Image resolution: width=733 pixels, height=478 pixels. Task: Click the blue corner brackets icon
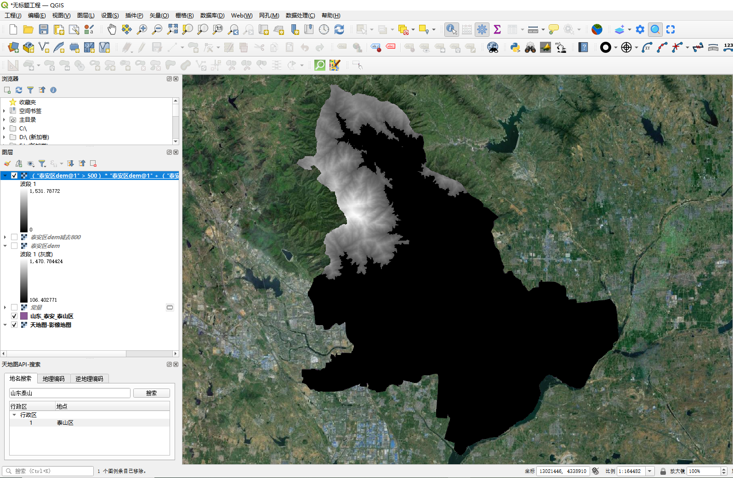point(670,30)
